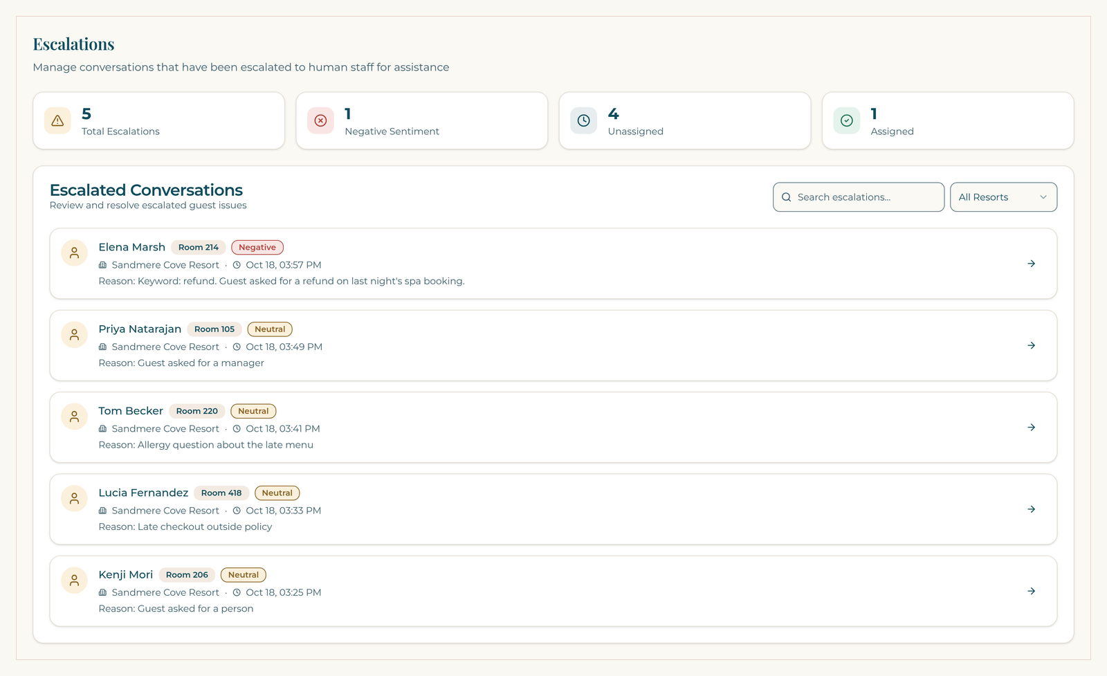This screenshot has width=1107, height=676.
Task: Select the name Elena Marsh
Action: pyautogui.click(x=132, y=247)
